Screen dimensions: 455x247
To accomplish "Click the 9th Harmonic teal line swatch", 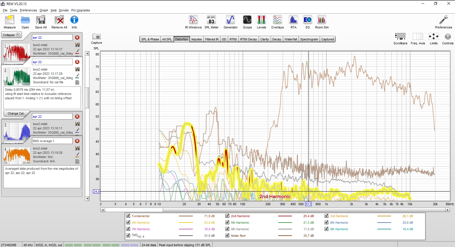I will pyautogui.click(x=384, y=229).
